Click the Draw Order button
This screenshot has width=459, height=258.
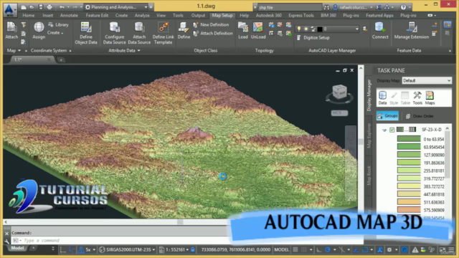419,116
